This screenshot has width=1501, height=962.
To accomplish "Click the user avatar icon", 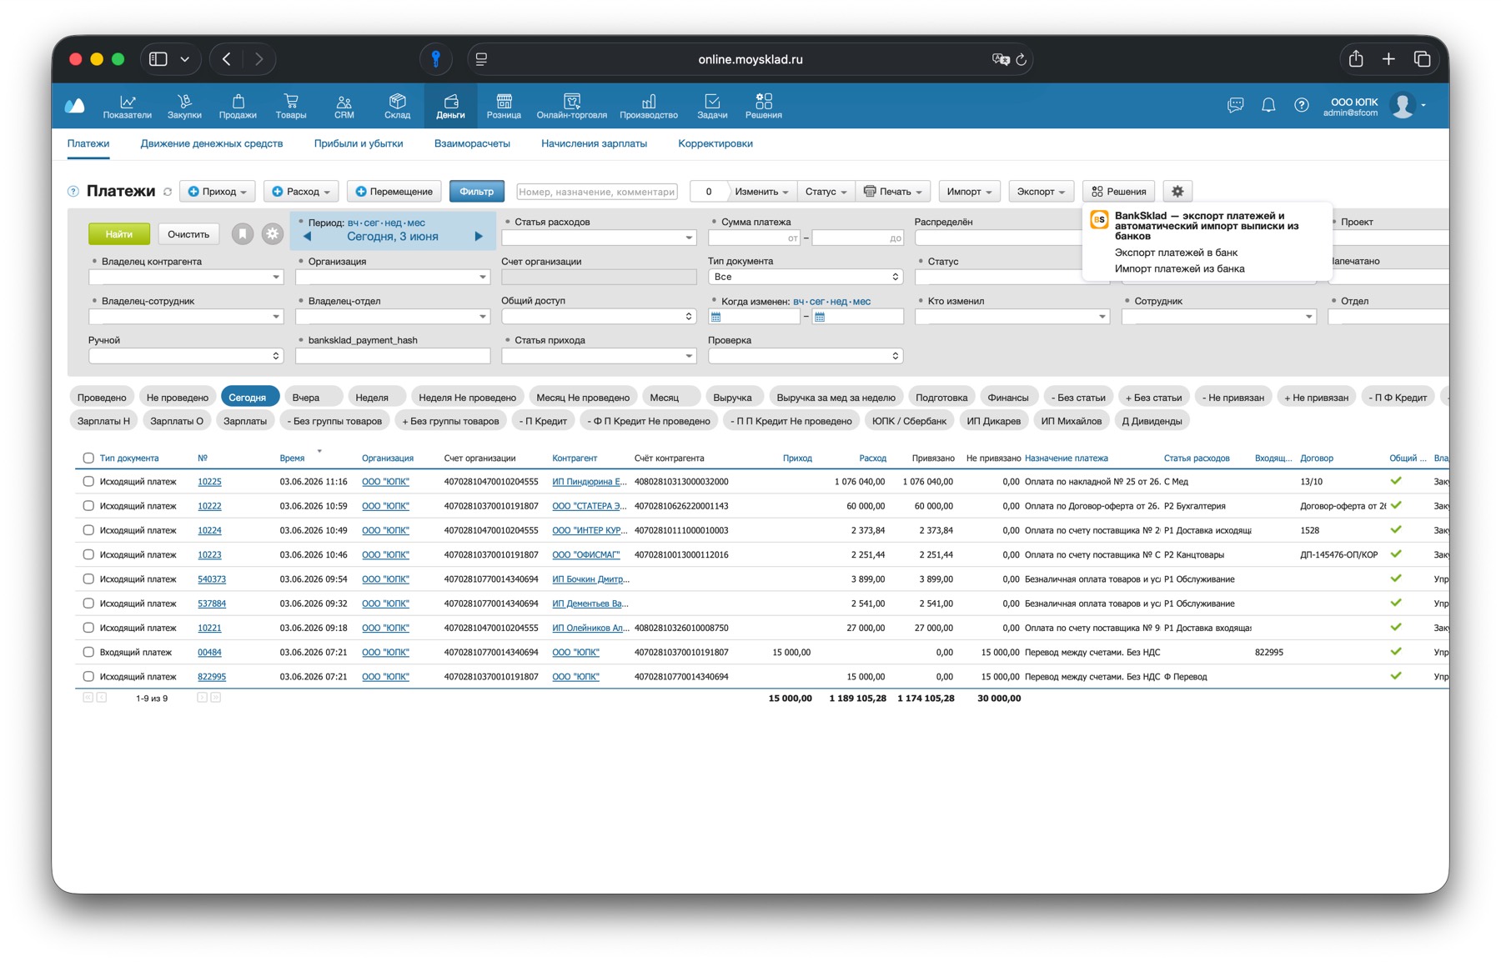I will (1403, 105).
